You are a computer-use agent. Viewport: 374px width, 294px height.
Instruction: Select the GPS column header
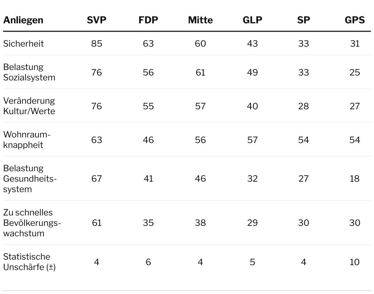(x=355, y=20)
